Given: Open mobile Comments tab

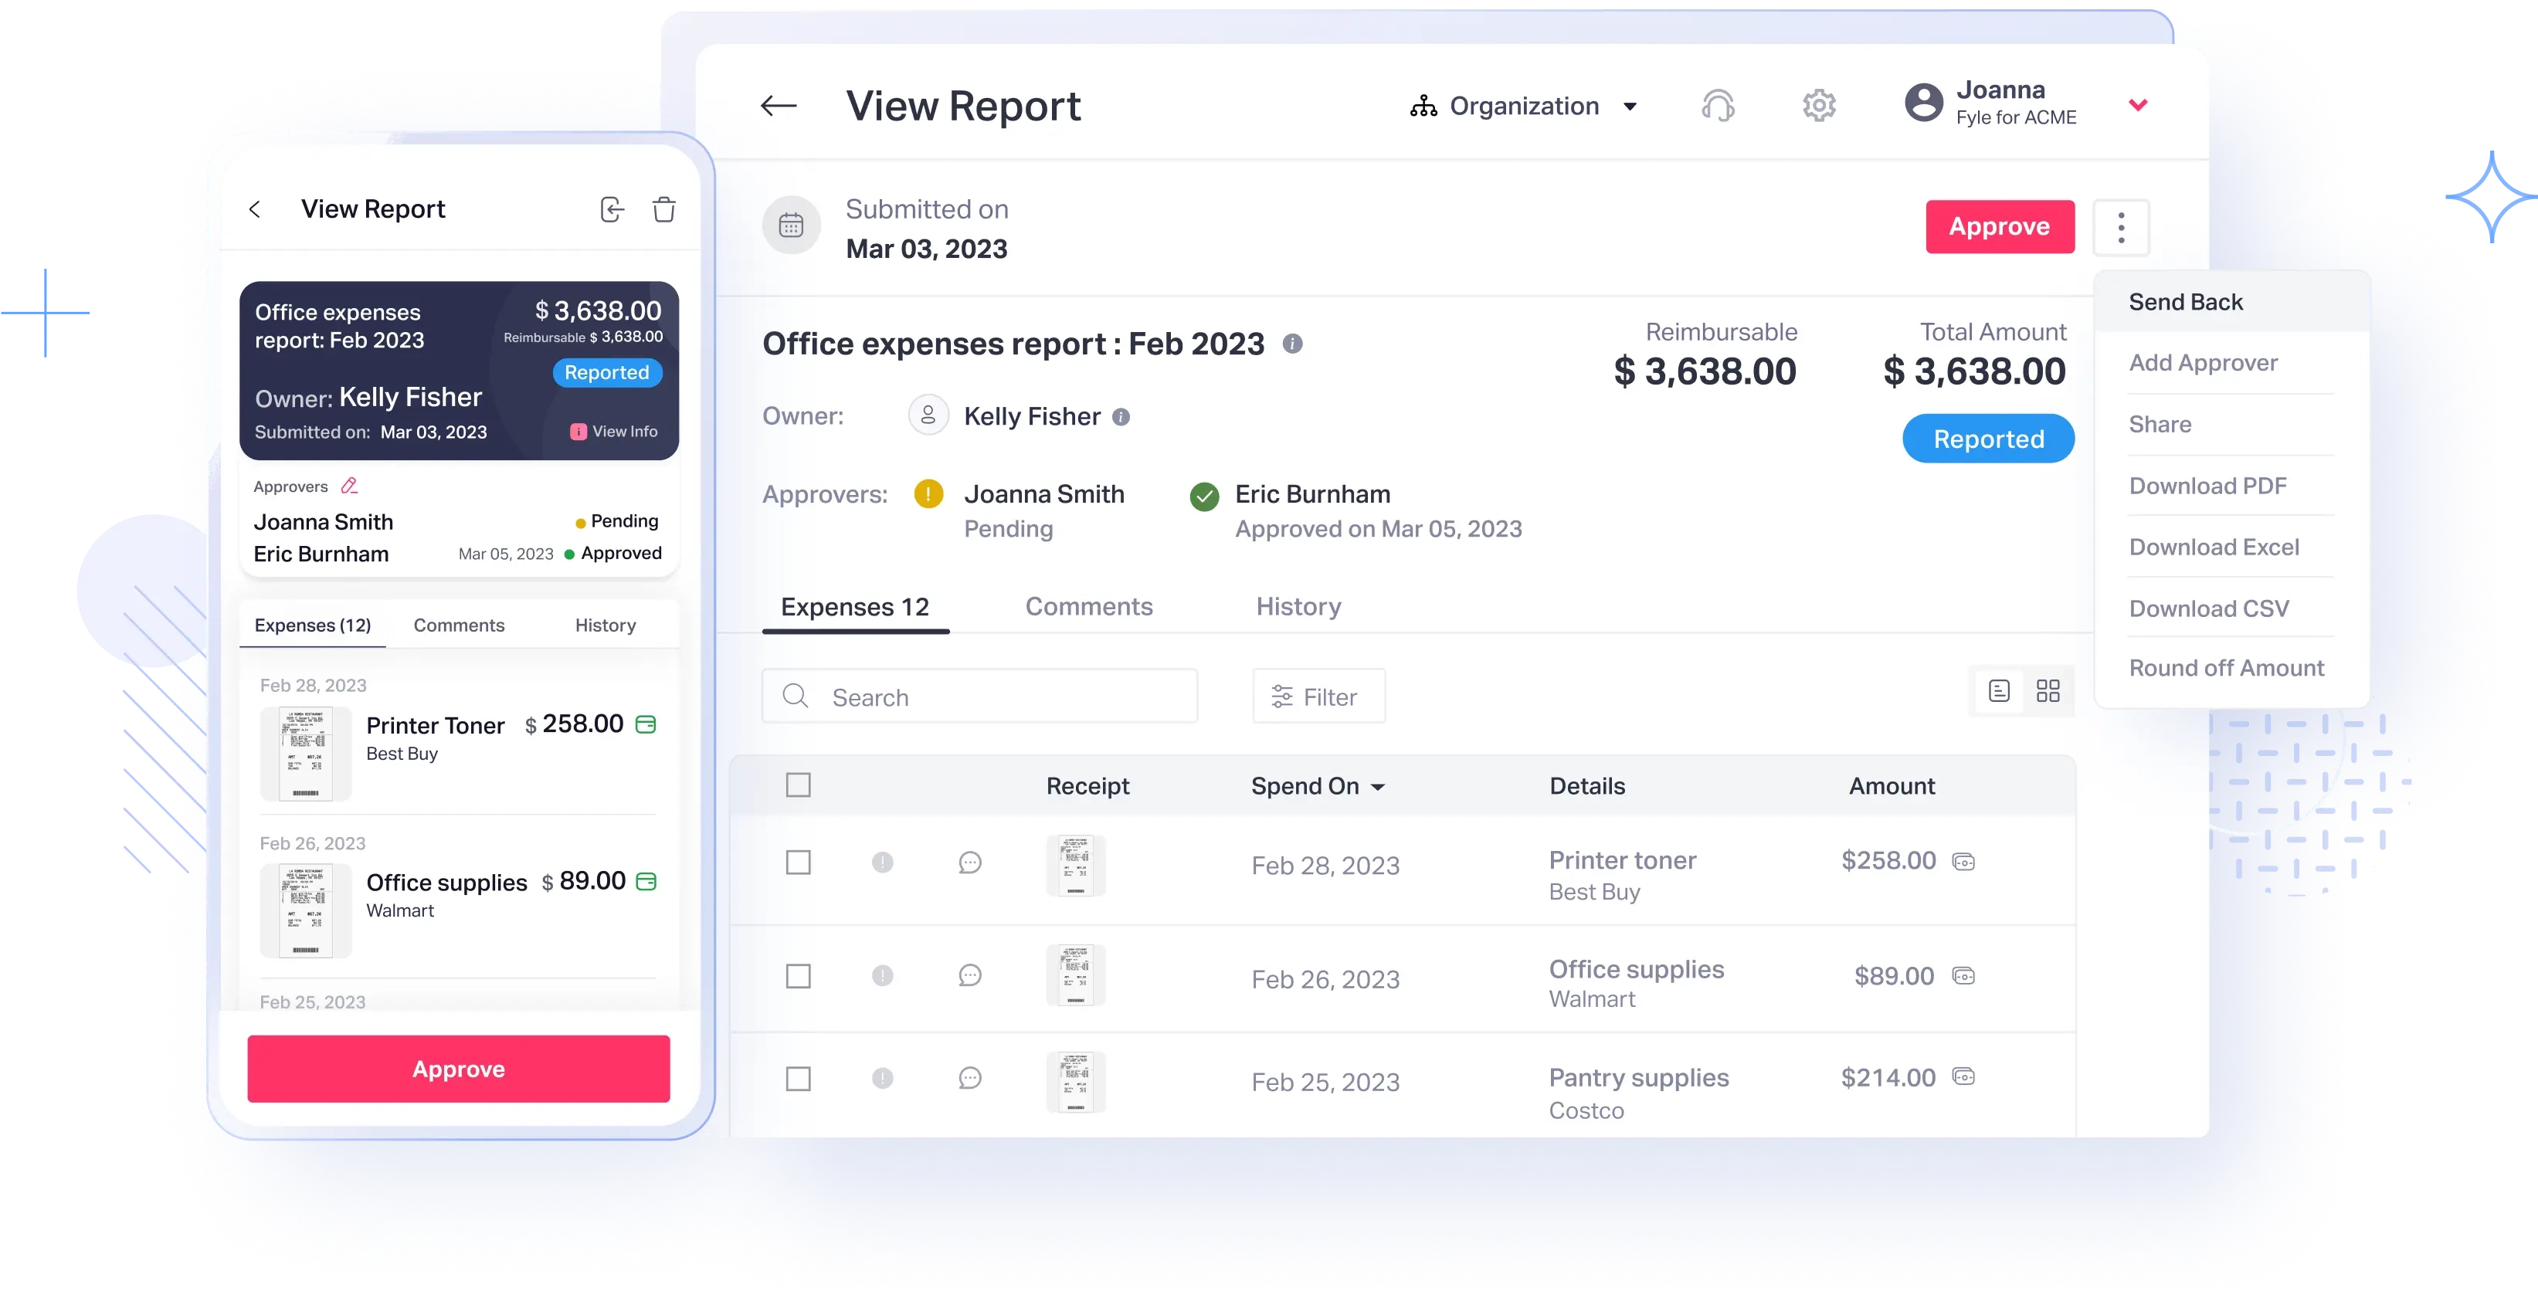Looking at the screenshot, I should 458,625.
